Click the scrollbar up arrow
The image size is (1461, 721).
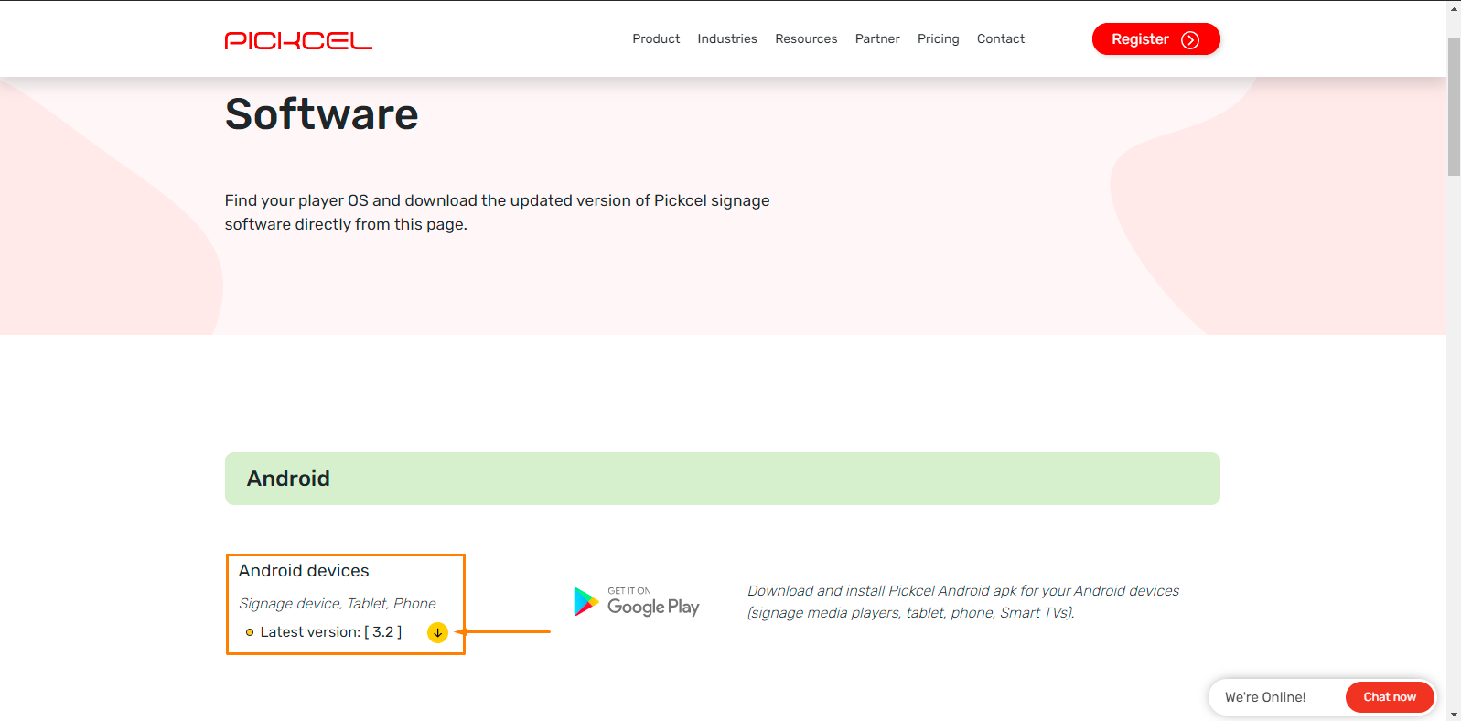[1454, 7]
